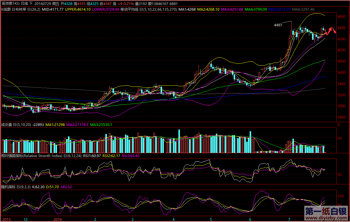The height and width of the screenshot is (222, 350).
Task: Select the 随机指标 panel title
Action: click(8, 187)
